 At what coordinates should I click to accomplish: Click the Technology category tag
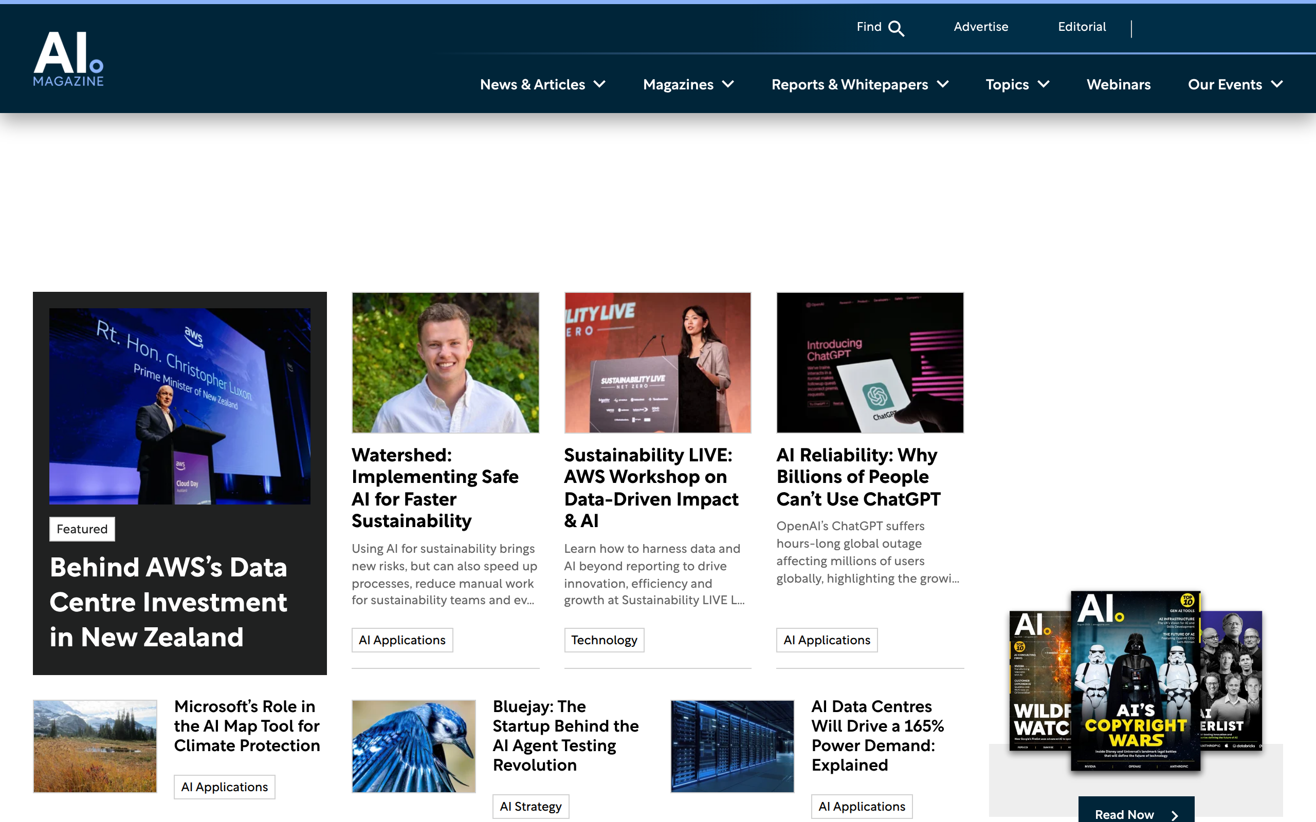pos(604,640)
